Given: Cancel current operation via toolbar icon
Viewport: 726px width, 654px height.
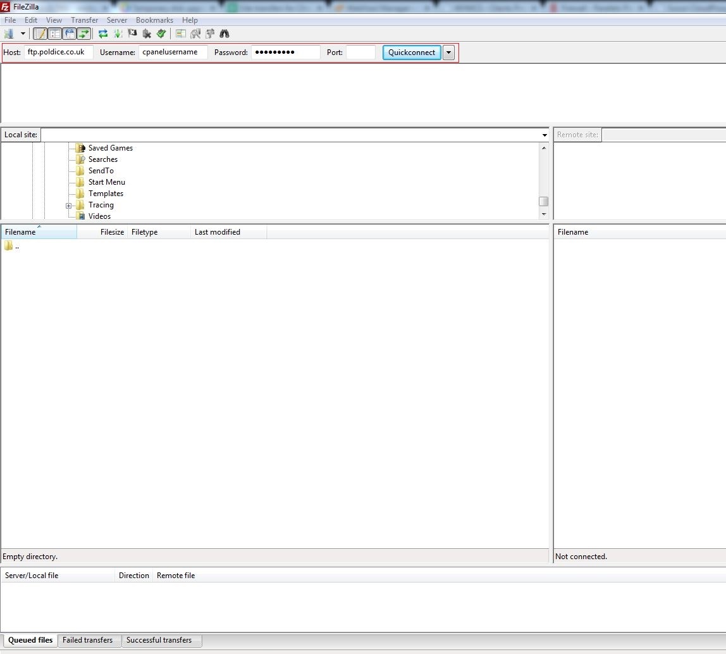Looking at the screenshot, I should click(x=132, y=34).
